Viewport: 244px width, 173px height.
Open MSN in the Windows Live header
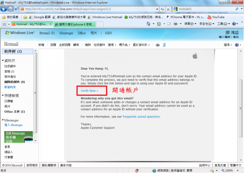pyautogui.click(x=108, y=33)
